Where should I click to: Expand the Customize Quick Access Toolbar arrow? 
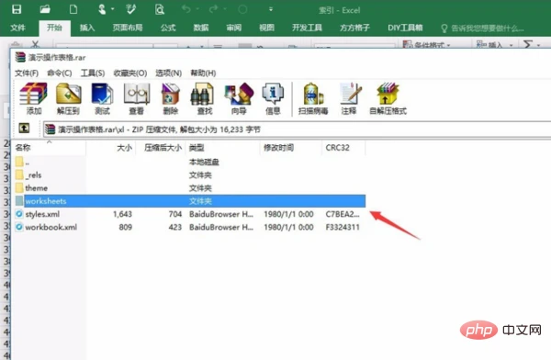tap(271, 9)
